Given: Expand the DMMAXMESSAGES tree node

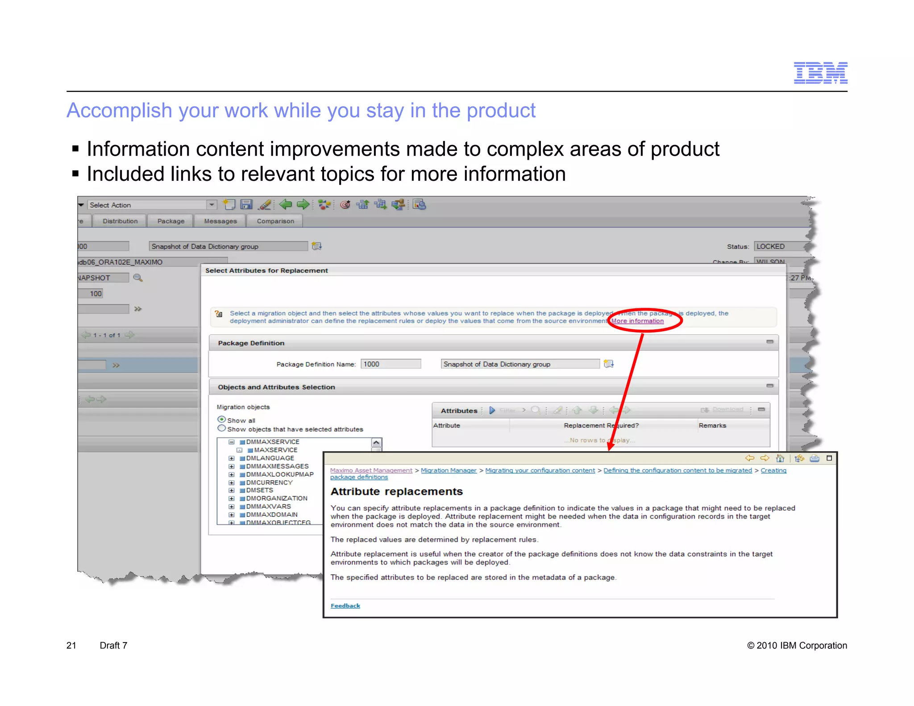Looking at the screenshot, I should pyautogui.click(x=231, y=466).
